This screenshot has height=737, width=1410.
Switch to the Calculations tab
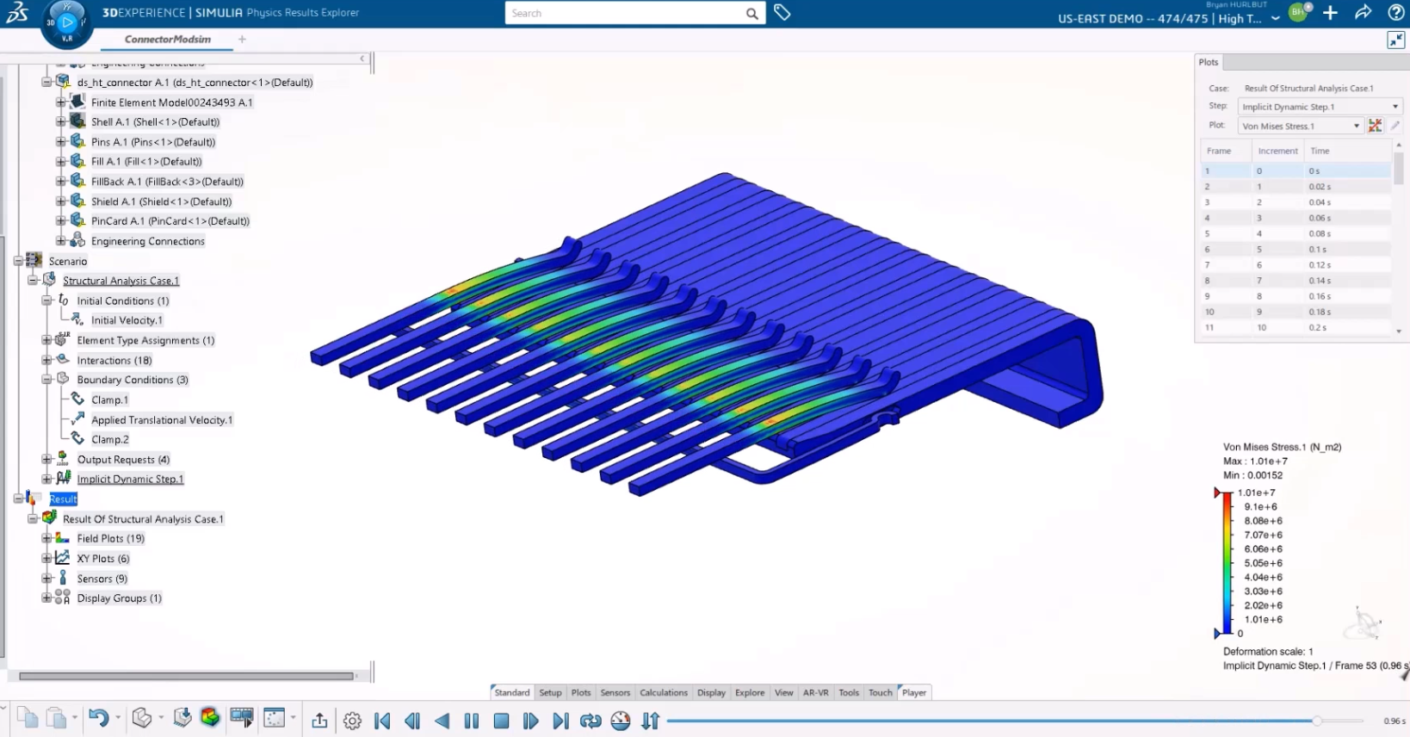[x=663, y=692]
